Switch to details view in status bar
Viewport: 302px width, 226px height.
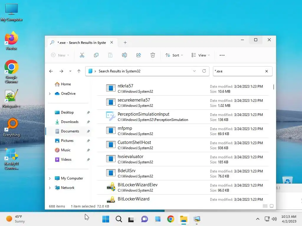265,206
